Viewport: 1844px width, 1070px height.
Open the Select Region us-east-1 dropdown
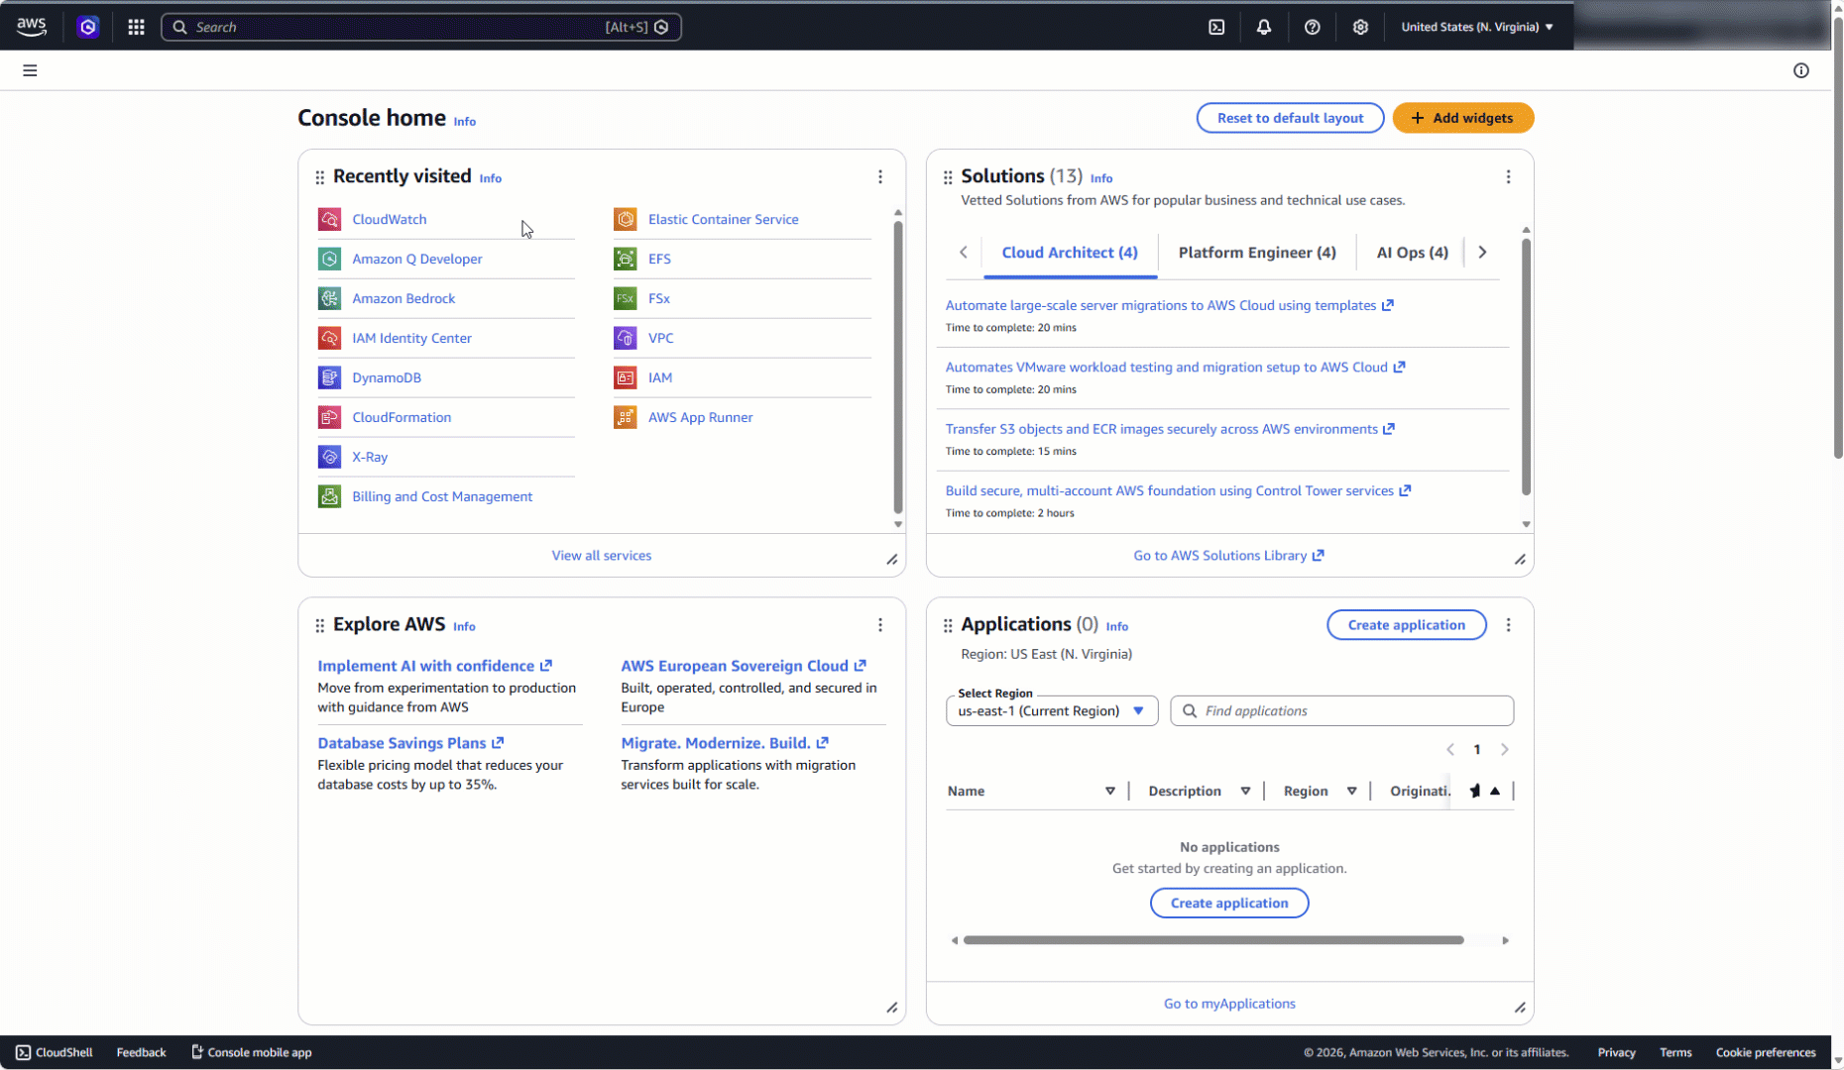[1052, 710]
